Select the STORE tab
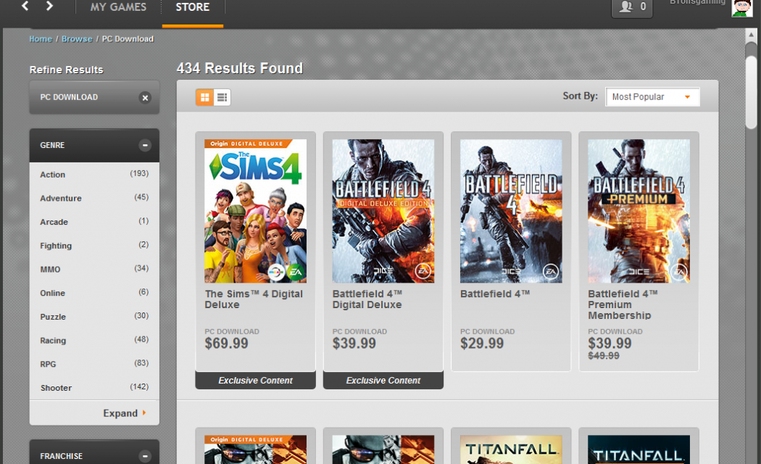 (193, 7)
